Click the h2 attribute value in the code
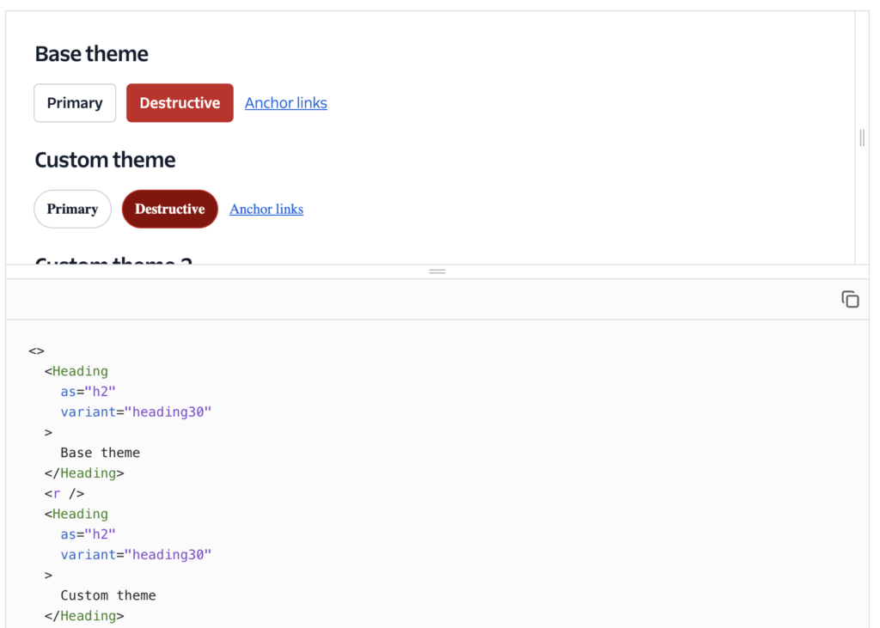Viewport: 880px width, 628px height. 101,391
